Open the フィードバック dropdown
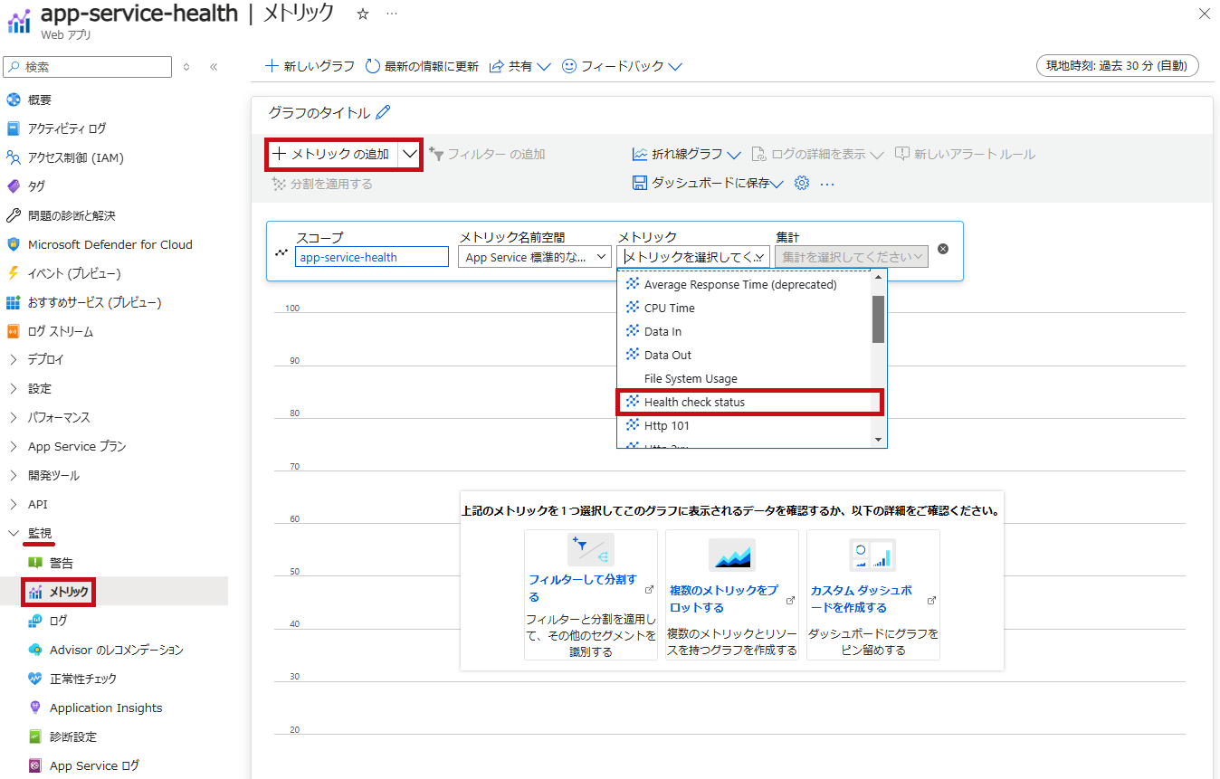The image size is (1220, 779). 622,66
